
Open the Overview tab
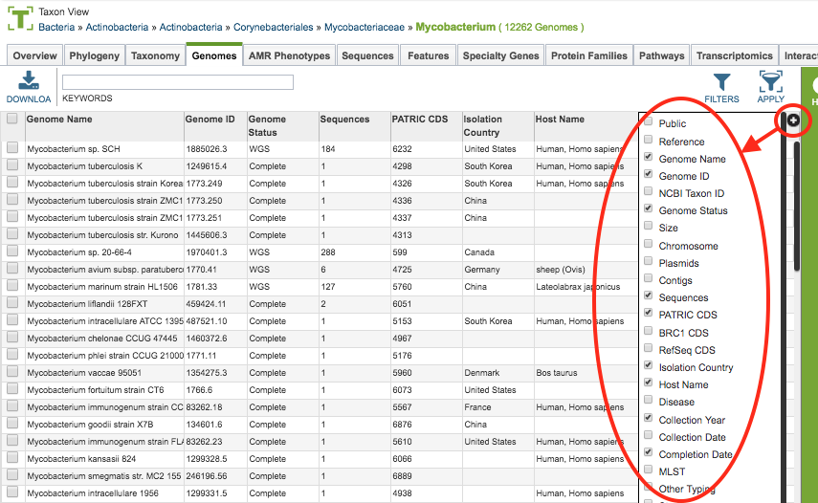click(x=35, y=55)
